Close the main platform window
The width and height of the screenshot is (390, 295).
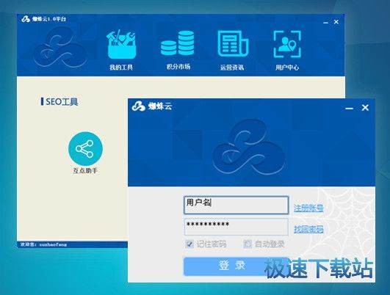(336, 22)
